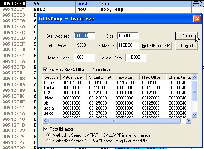
Task: Click the Modify OEP input field
Action: (128, 46)
